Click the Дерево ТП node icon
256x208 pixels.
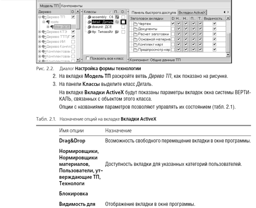pyautogui.click(x=44, y=17)
